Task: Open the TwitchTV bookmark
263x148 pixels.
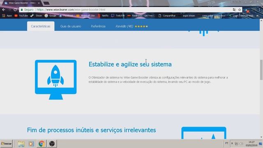Action: 118,16
